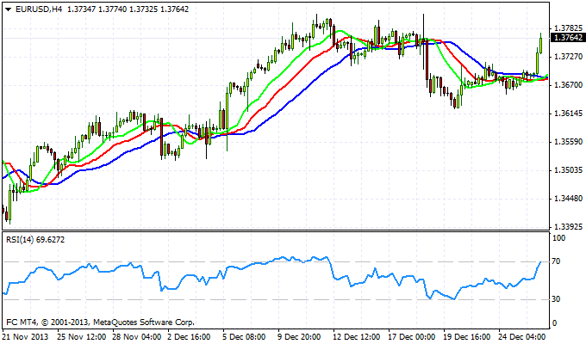Click the 24 Dec 04:00 time label
The height and width of the screenshot is (344, 586).
click(522, 337)
